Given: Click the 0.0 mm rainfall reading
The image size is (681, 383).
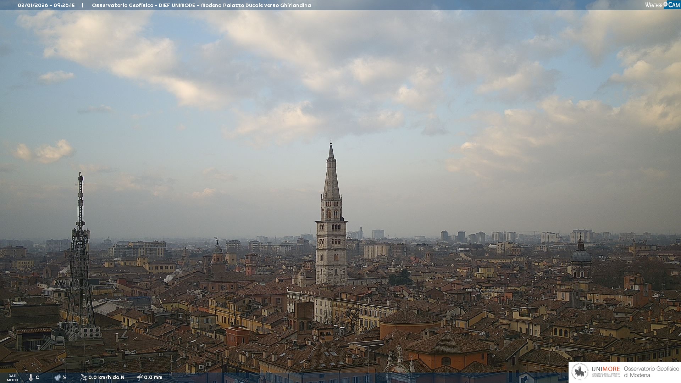Looking at the screenshot, I should (153, 377).
